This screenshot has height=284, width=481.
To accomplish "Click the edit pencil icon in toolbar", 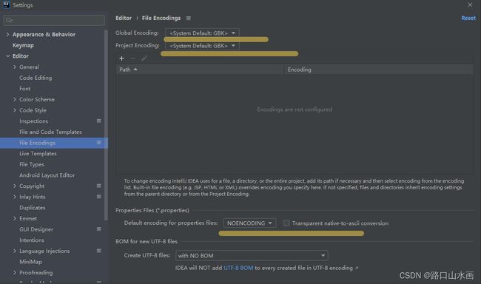I will [x=144, y=58].
